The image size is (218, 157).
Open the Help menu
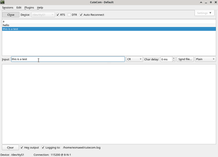[x=40, y=8]
